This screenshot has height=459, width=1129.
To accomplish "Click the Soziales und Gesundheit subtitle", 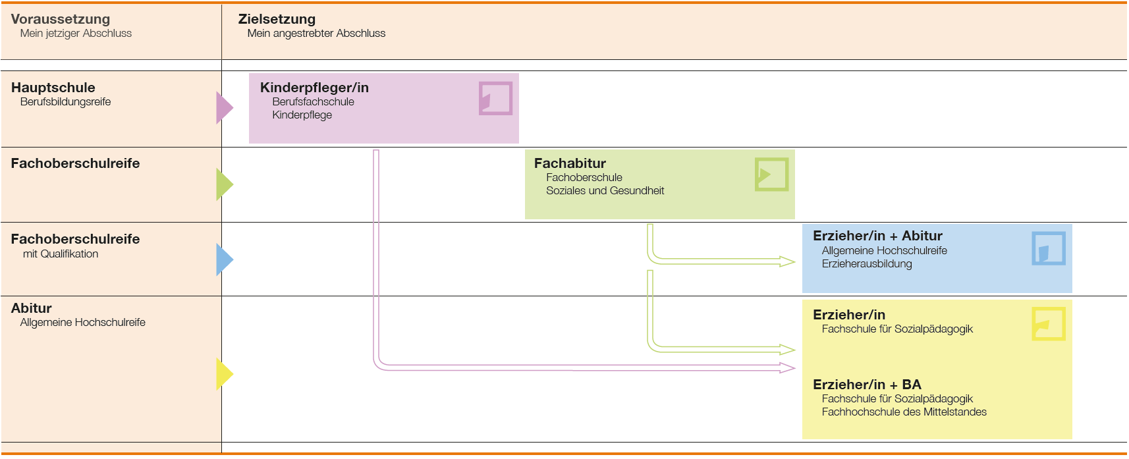I will point(605,191).
